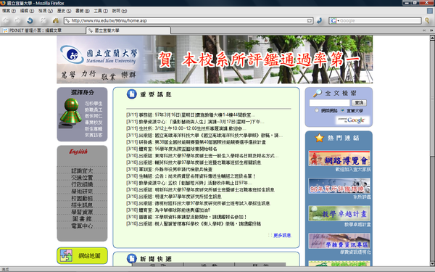Open the 電算中心 sidebar item
Screen dimensions: 435x272
[x=82, y=226]
